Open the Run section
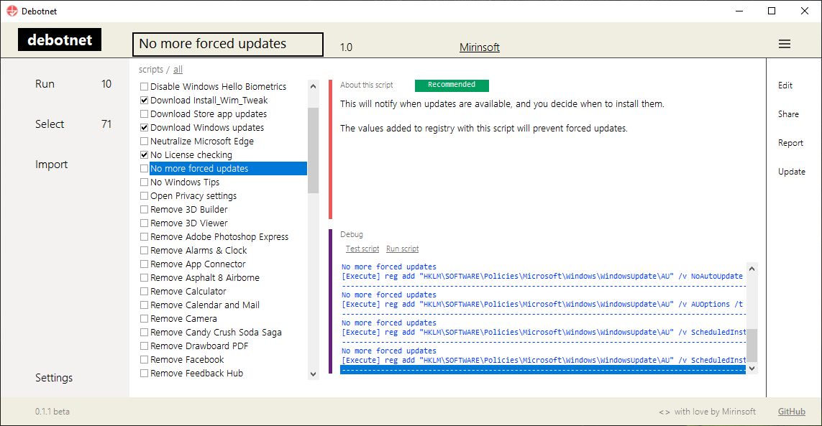Screen dimensions: 822x426 [x=45, y=83]
